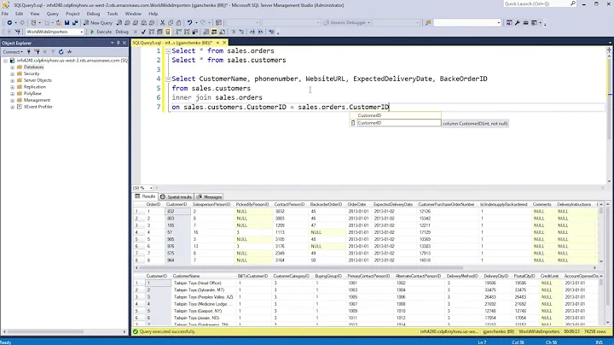Screen dimensions: 614x345
Task: Click Properties wrench icon in toolbar
Action: point(518,23)
